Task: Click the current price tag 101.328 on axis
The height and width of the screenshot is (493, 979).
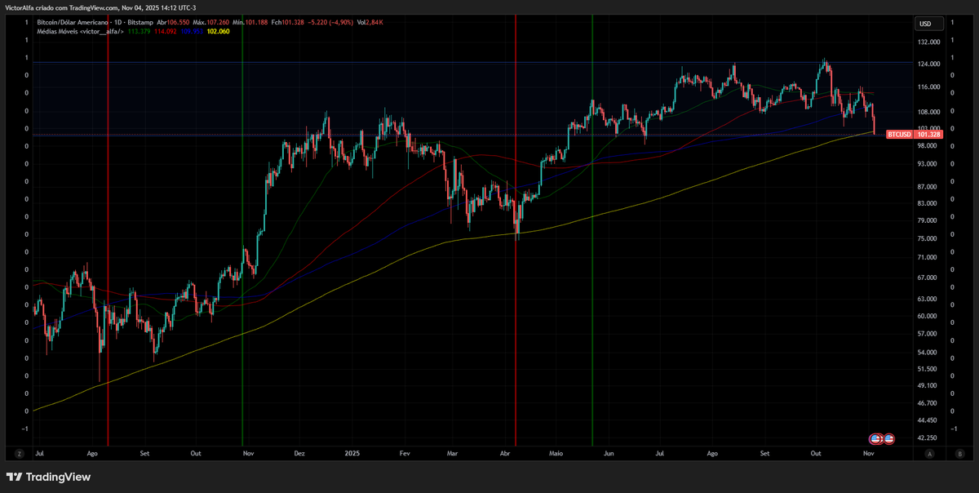Action: tap(928, 134)
